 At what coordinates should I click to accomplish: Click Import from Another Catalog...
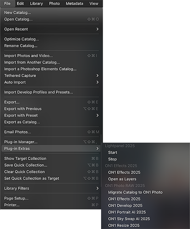coord(51,62)
